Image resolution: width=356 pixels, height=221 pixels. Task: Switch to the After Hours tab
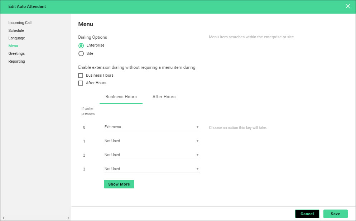click(164, 97)
